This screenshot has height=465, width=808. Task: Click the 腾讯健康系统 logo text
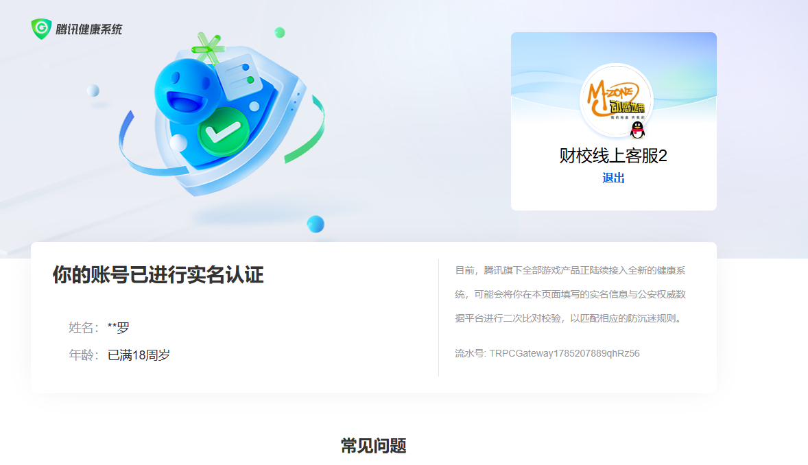pyautogui.click(x=88, y=29)
